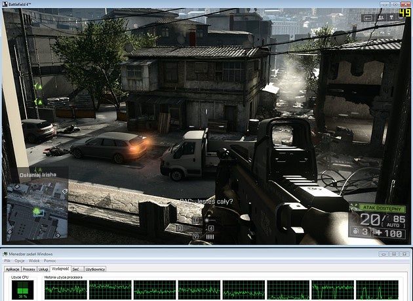Image resolution: width=413 pixels, height=301 pixels.
Task: Click the Osłaniaj Irisha objective text
Action: (38, 174)
